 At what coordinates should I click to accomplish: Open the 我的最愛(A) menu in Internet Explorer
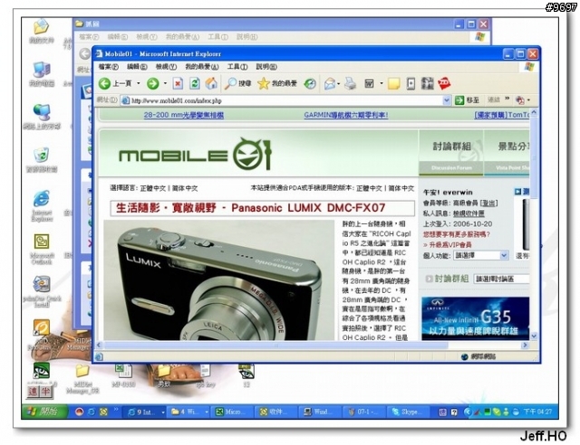tap(201, 67)
